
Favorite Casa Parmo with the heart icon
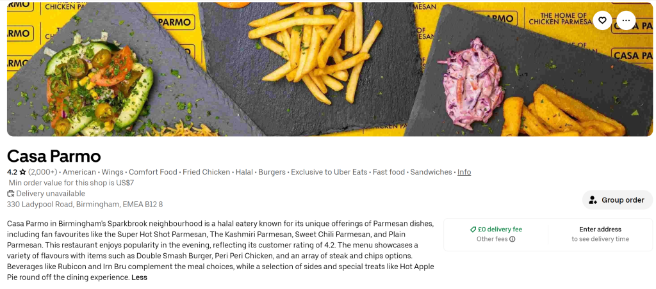click(602, 20)
